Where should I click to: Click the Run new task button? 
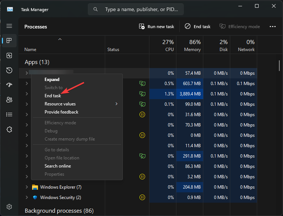(156, 27)
